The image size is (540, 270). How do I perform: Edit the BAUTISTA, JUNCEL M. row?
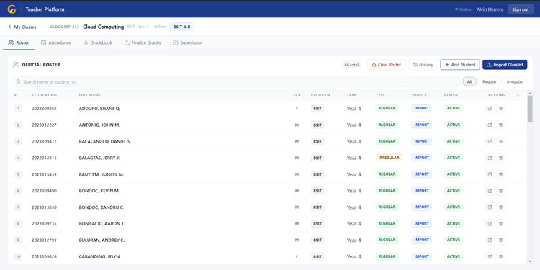pos(490,174)
